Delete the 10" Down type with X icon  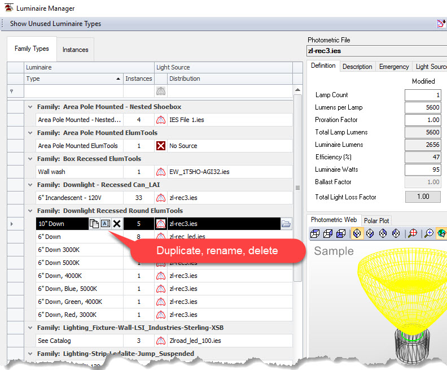point(117,224)
